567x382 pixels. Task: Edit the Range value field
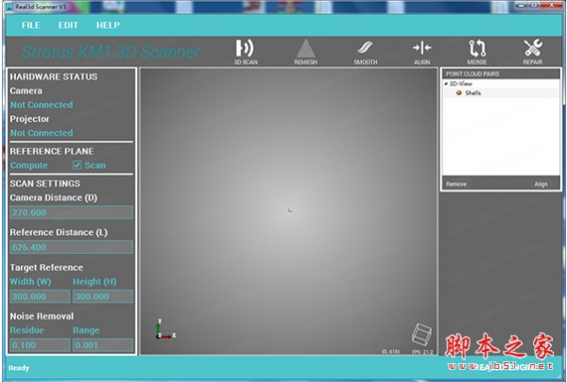point(103,345)
